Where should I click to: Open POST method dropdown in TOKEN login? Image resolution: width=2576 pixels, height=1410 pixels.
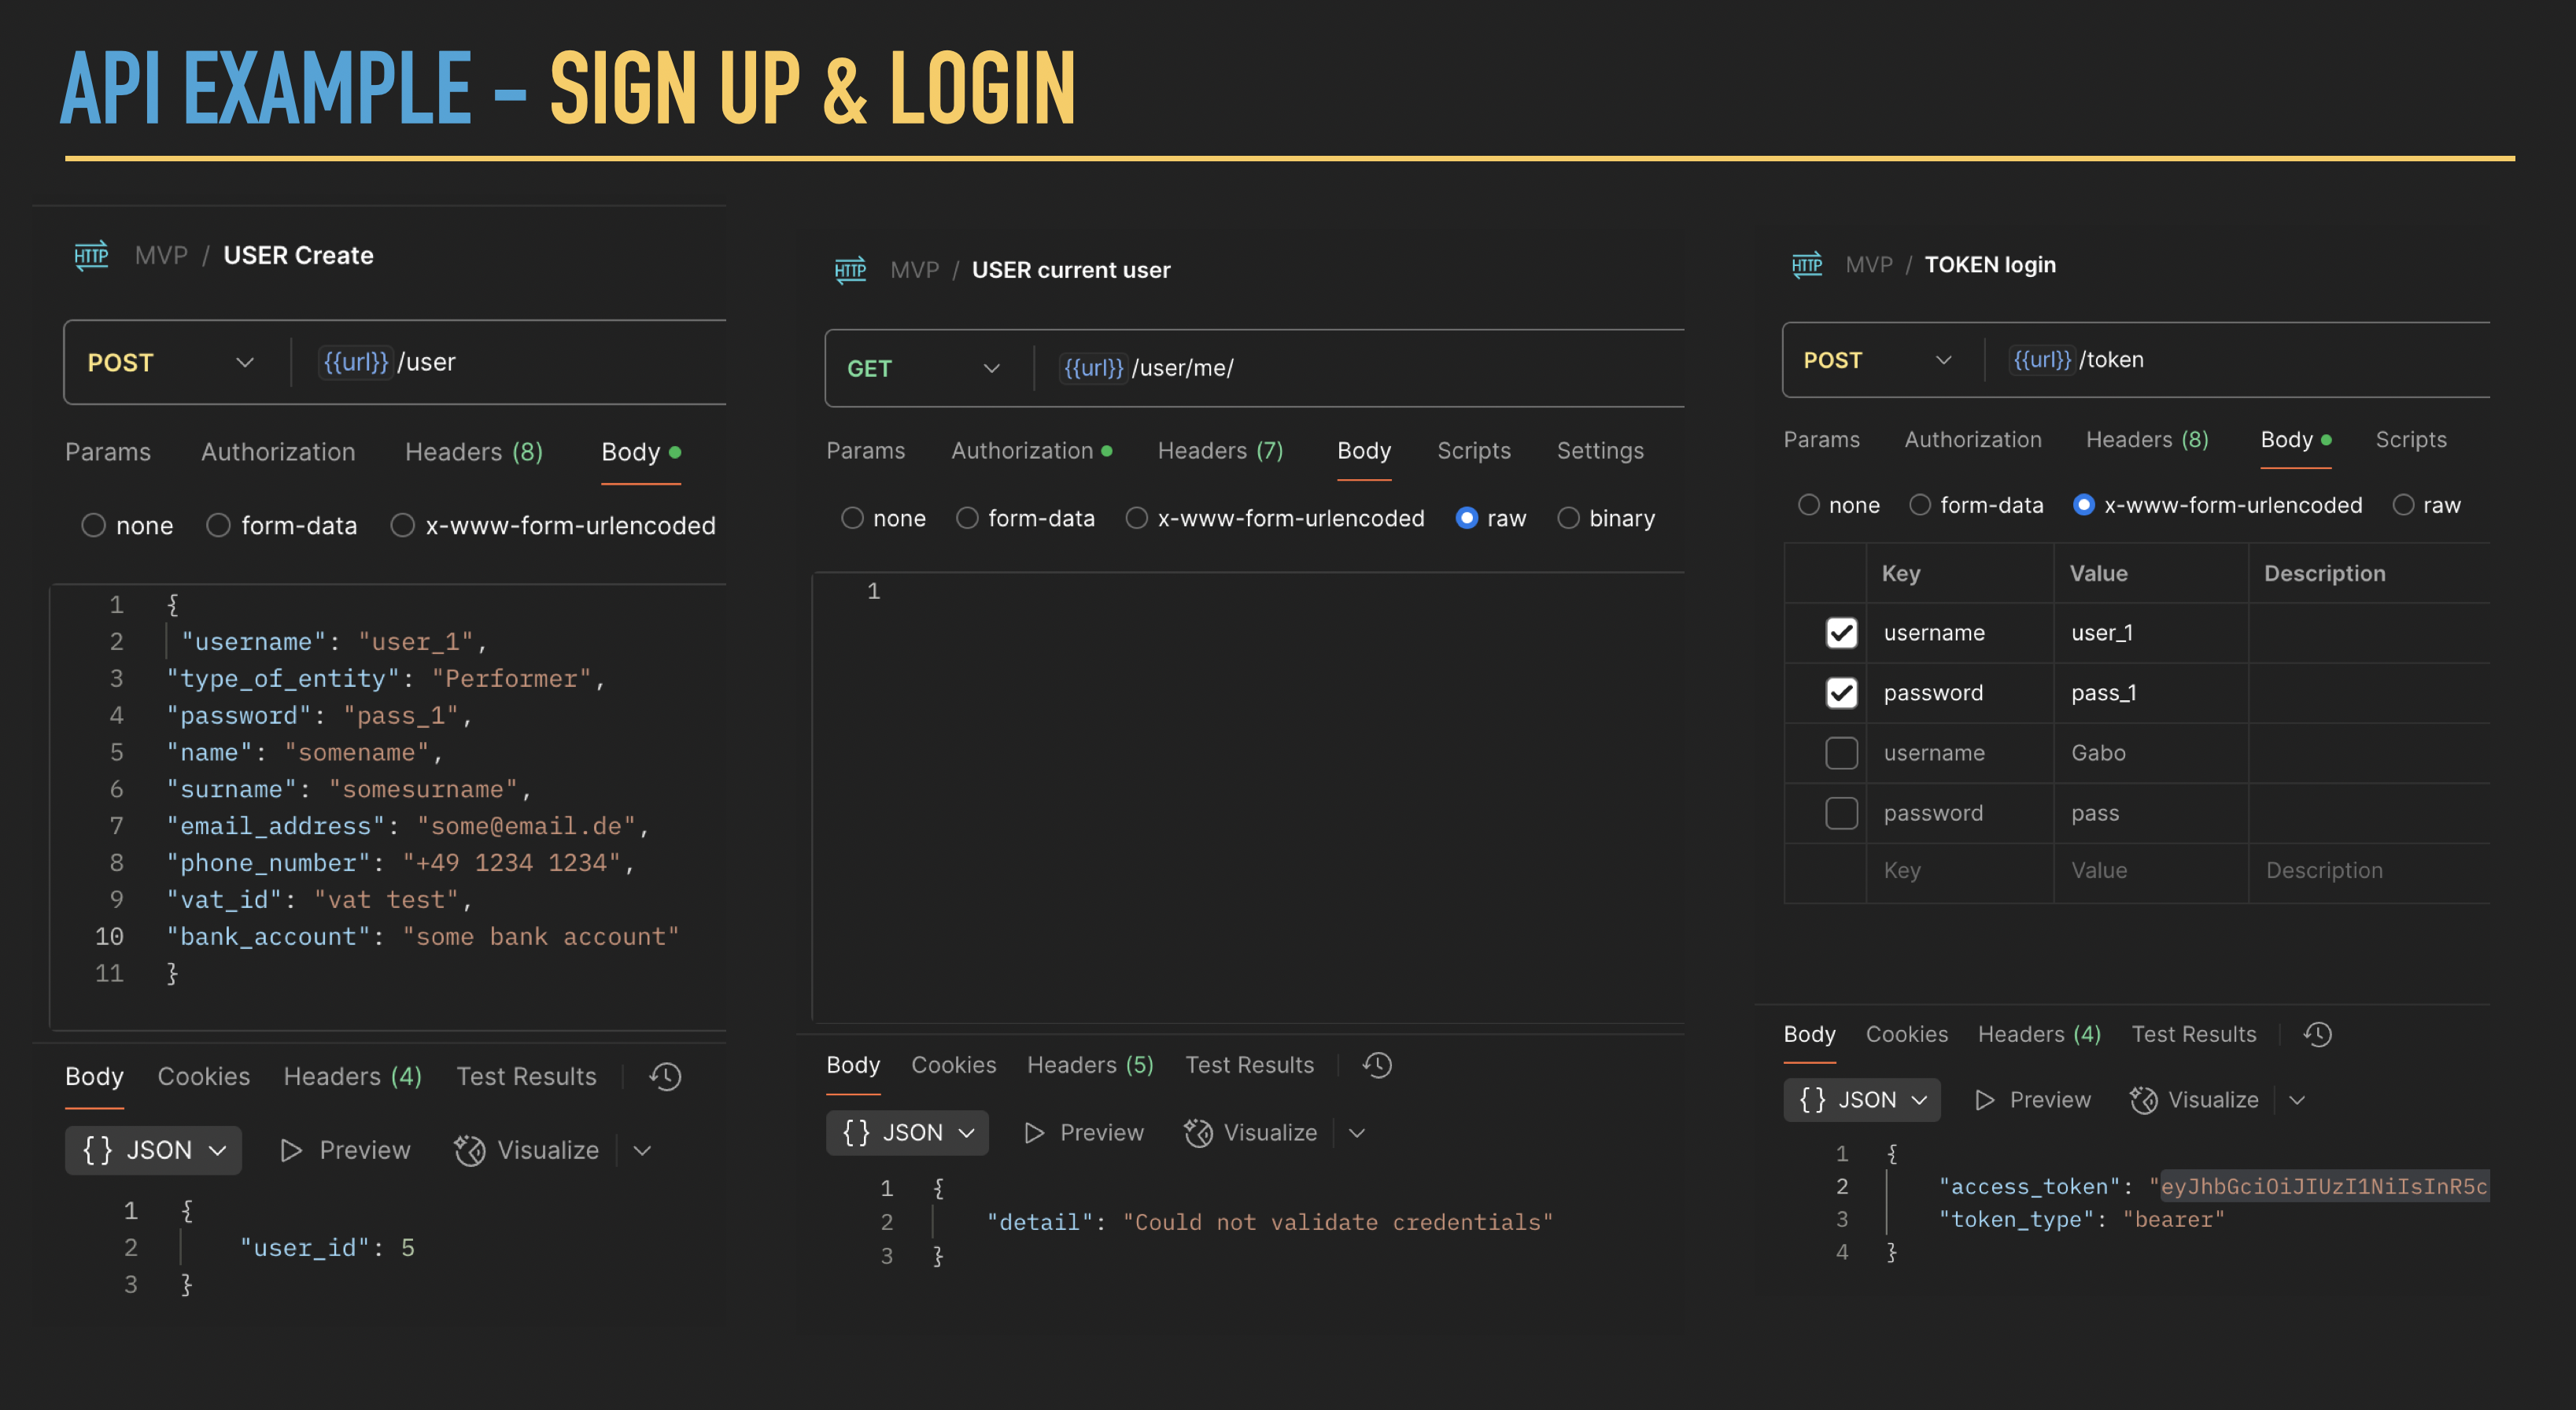(x=1878, y=360)
